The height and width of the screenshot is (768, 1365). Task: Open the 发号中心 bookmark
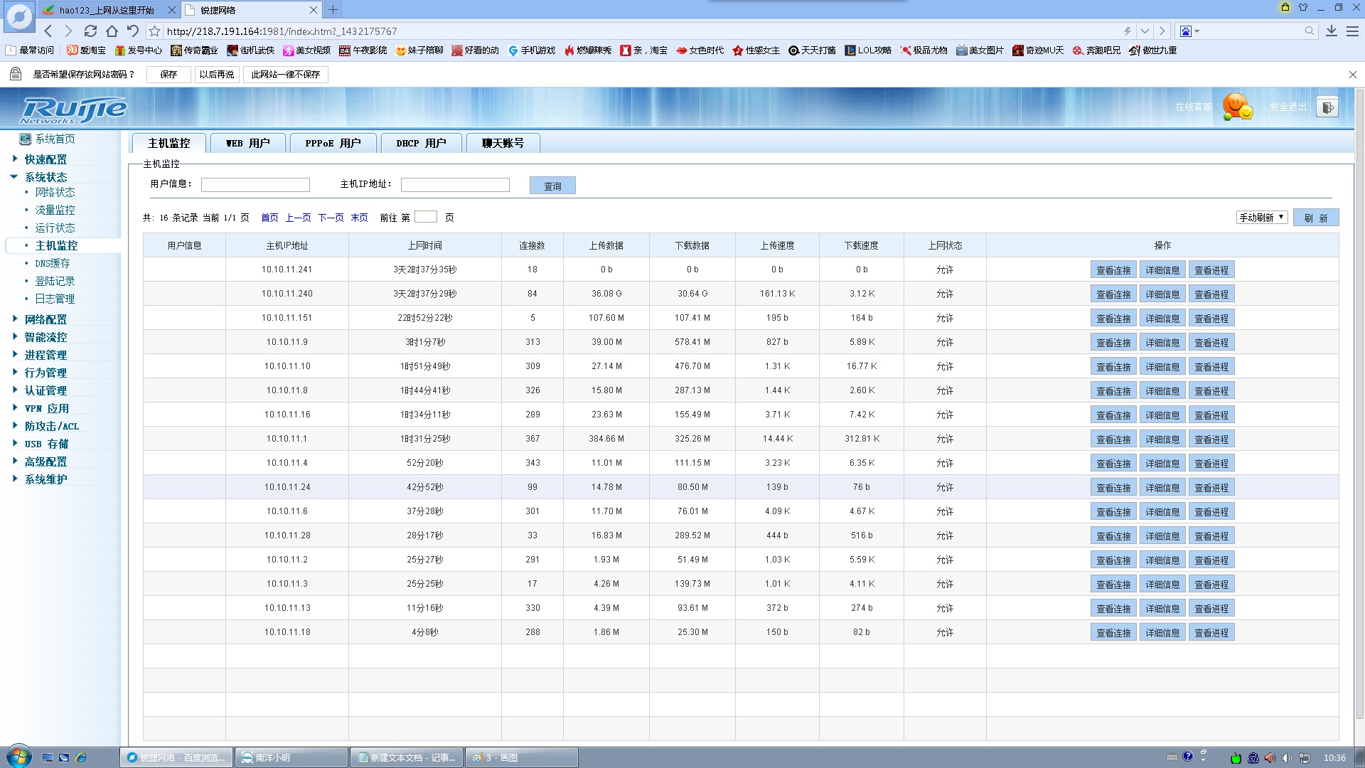click(139, 50)
